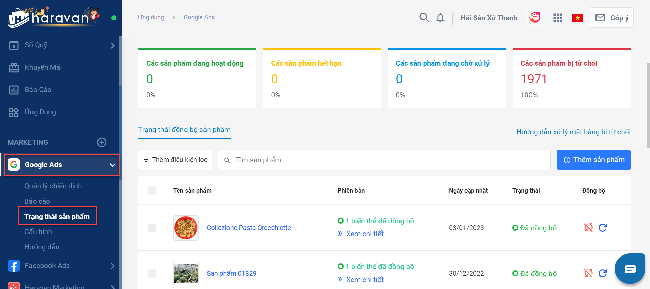Expand the Facebook Ads menu
Image resolution: width=650 pixels, height=289 pixels.
point(112,266)
